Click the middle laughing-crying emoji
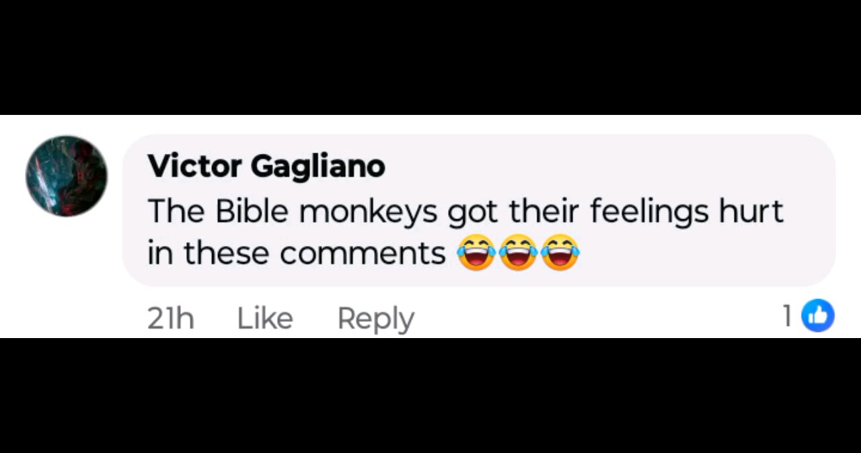 [x=518, y=253]
